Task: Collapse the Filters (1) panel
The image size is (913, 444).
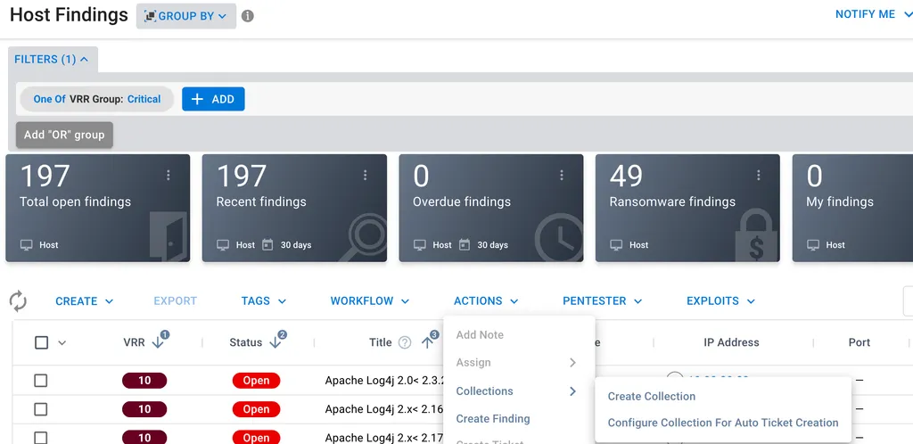Action: 52,60
